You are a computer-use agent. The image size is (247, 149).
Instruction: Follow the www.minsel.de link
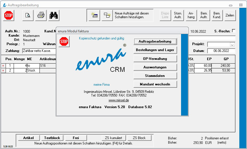pos(119,100)
